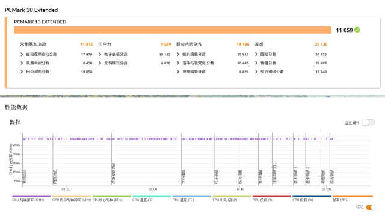
Task: Click the 常用基本功能 category heading
Action: click(x=33, y=45)
